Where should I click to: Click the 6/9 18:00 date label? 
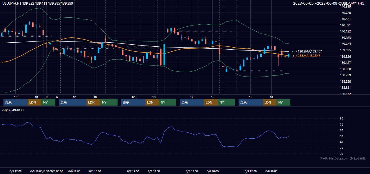271,171
